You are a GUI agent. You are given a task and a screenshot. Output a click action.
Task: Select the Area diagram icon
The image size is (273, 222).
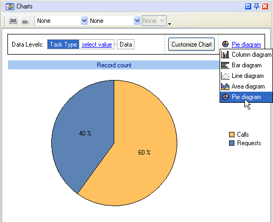pyautogui.click(x=225, y=86)
